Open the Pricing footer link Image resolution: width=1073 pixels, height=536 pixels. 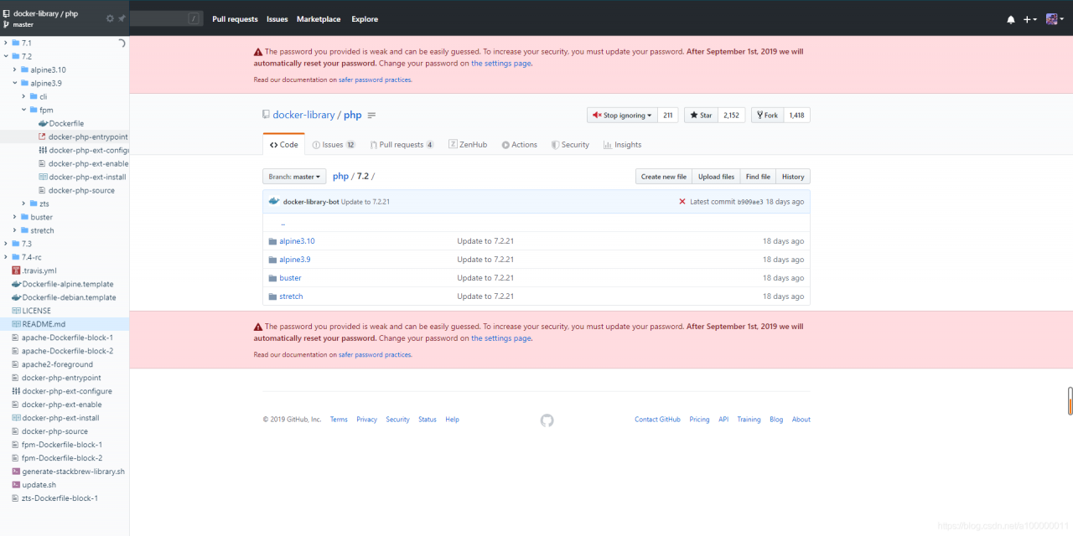(699, 420)
